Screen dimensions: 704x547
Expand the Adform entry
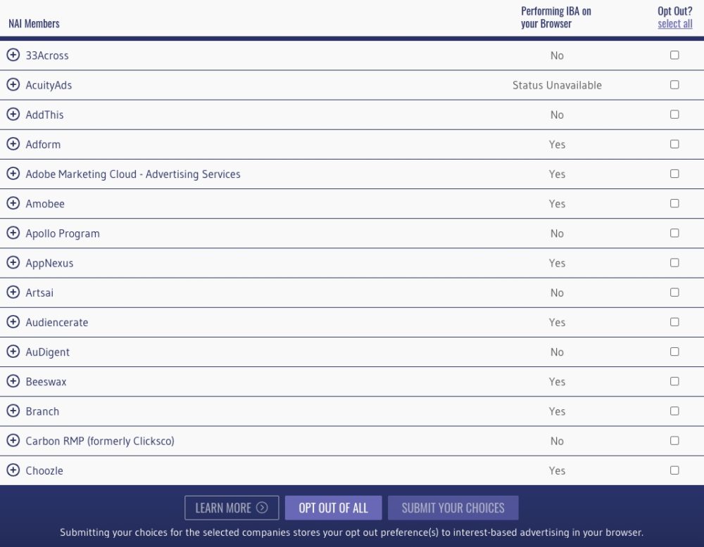(x=13, y=144)
